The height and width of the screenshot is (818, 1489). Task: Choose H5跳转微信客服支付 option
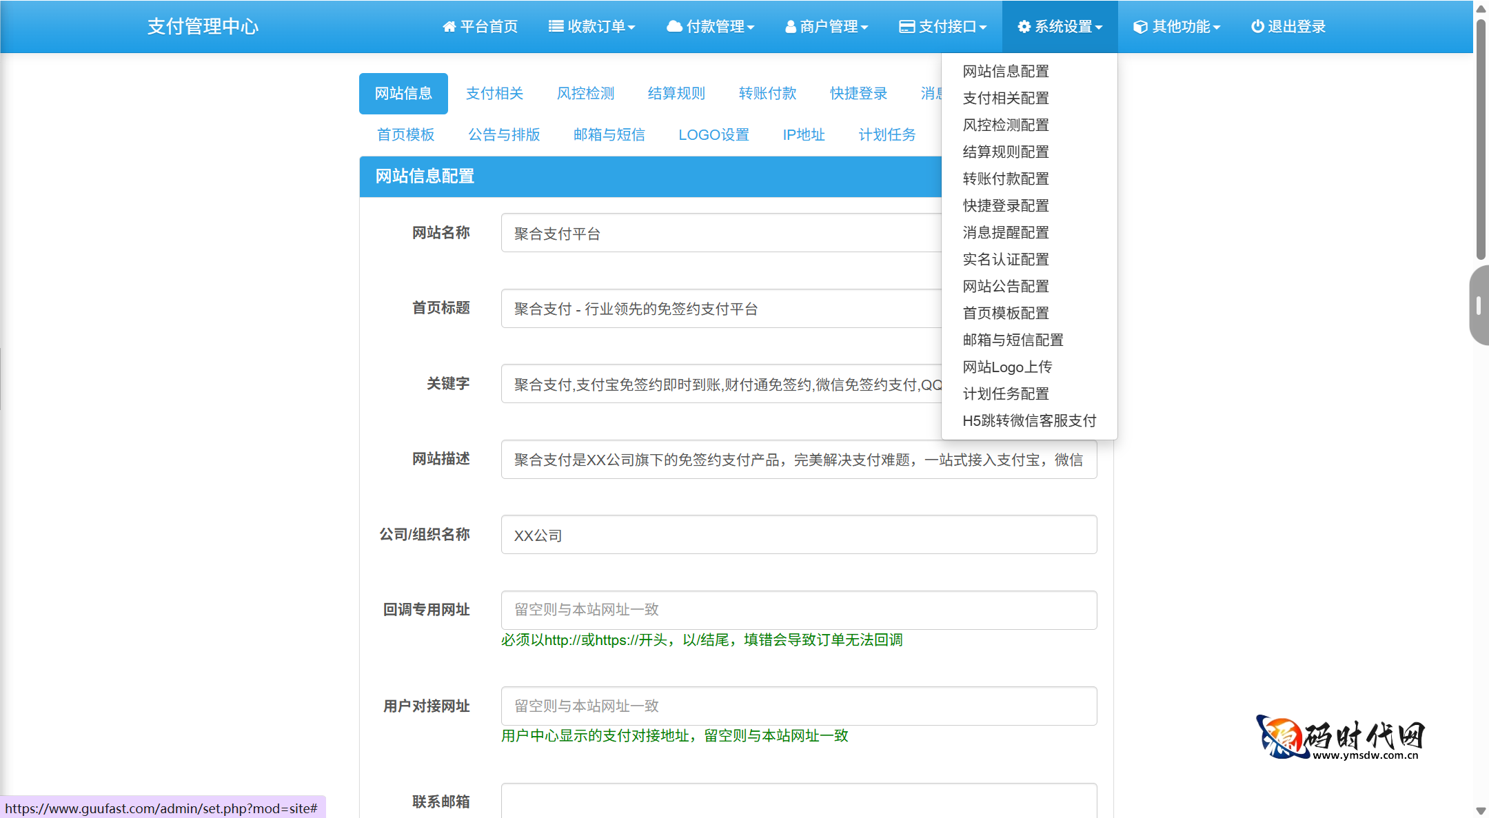[x=1030, y=420]
